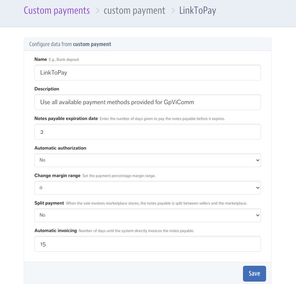Open the Custom payments breadcrumb link

point(57,11)
